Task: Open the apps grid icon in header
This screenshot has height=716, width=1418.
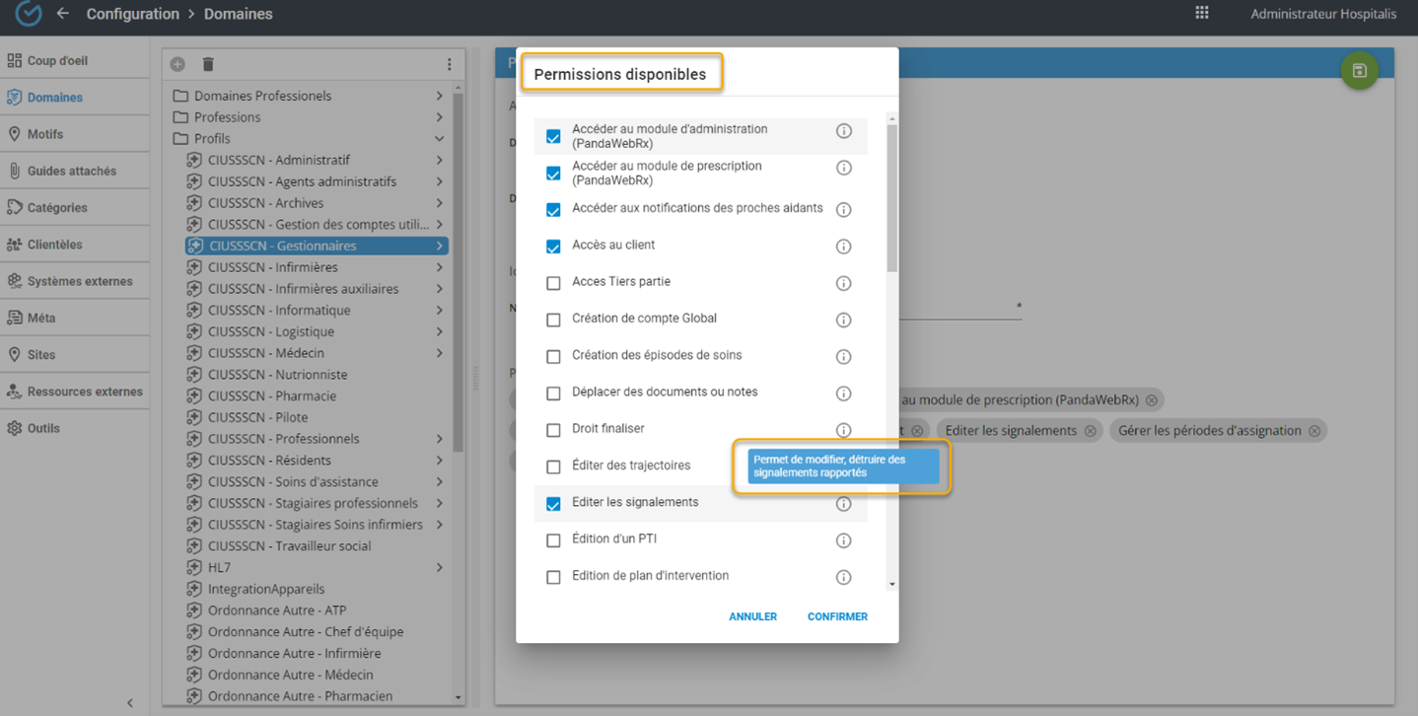Action: [1201, 14]
